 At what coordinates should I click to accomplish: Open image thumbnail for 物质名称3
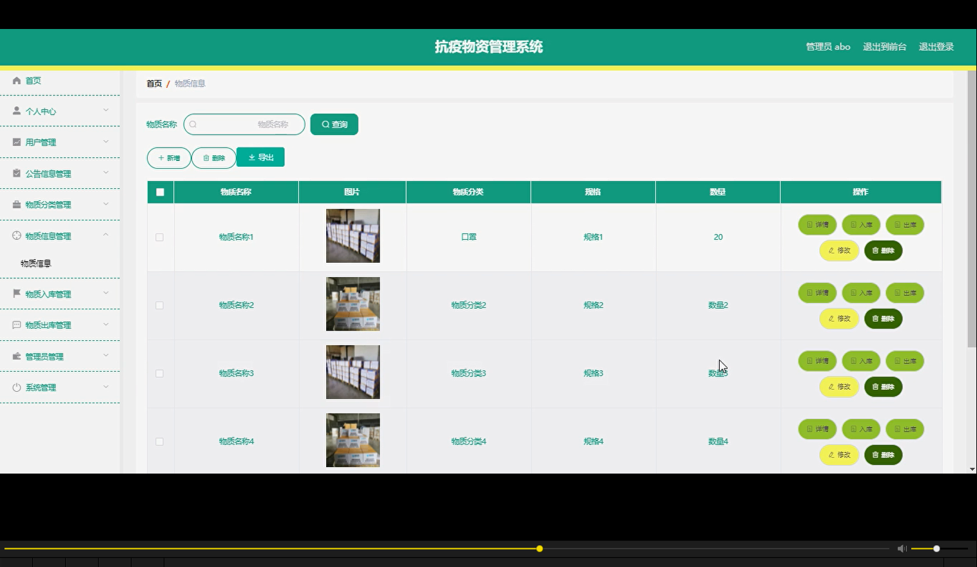pyautogui.click(x=353, y=372)
